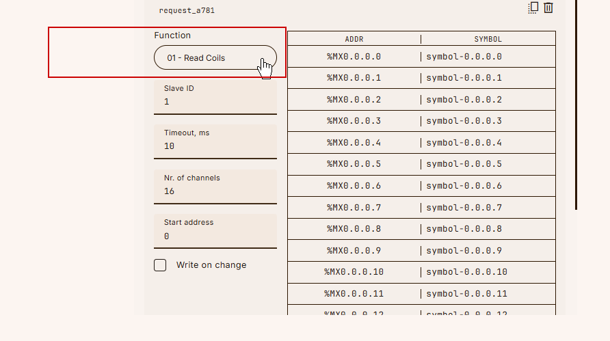Edit the symbol-0.0.0.3 entry

click(x=488, y=122)
